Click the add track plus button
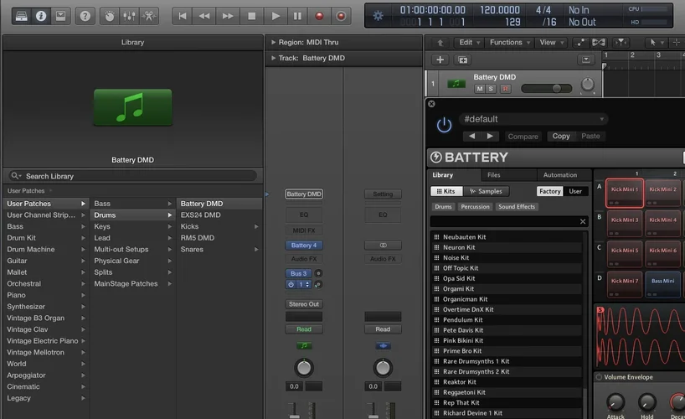The width and height of the screenshot is (685, 419). tap(440, 59)
